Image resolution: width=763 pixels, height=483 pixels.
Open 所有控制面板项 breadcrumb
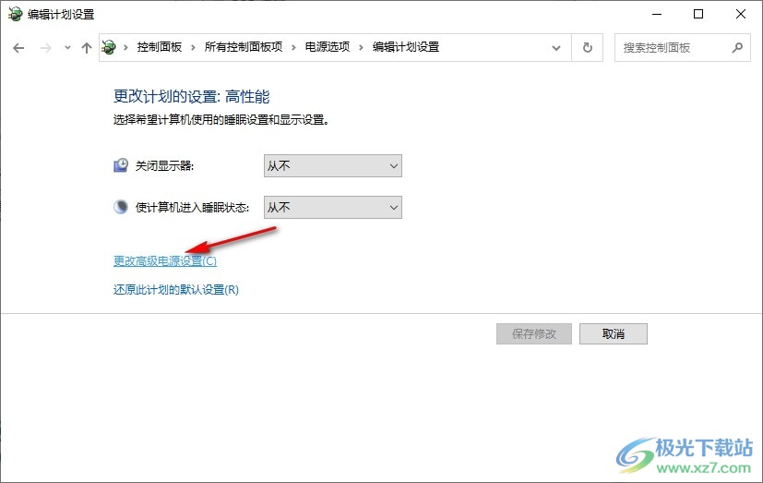pyautogui.click(x=244, y=47)
